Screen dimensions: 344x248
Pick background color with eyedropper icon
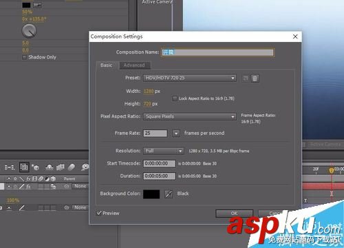point(169,194)
